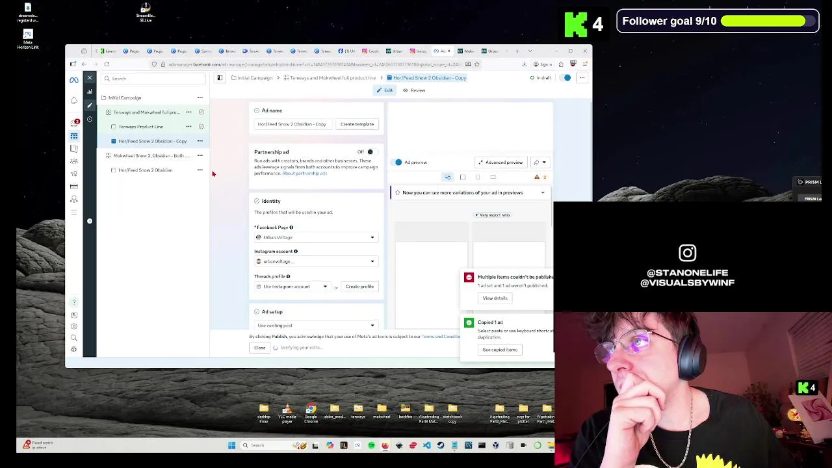832x468 pixels.
Task: Click the sidebar Search field
Action: 153,79
